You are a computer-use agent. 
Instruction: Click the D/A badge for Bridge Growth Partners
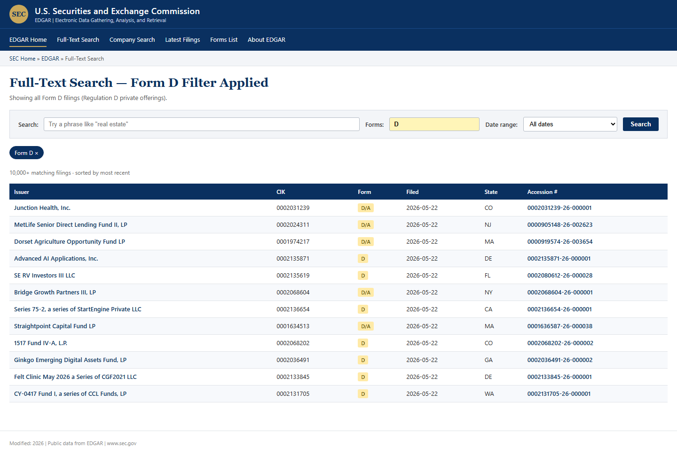pyautogui.click(x=366, y=293)
